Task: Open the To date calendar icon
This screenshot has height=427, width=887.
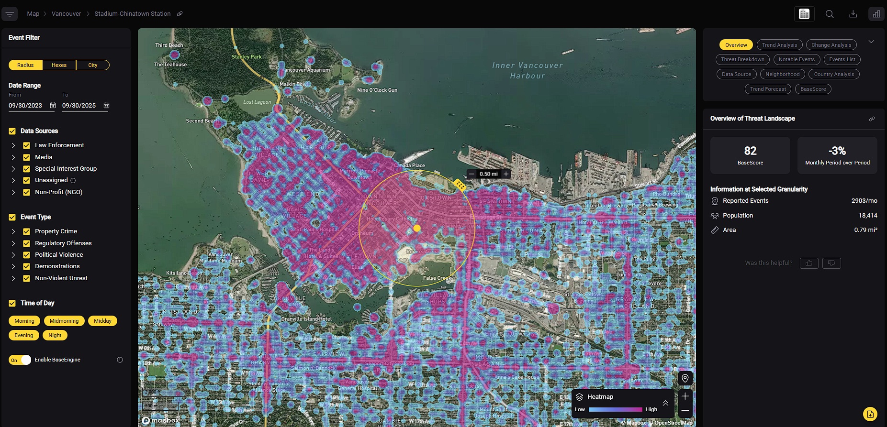Action: pyautogui.click(x=106, y=105)
